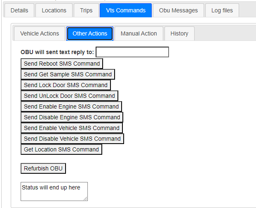Send the UnLock Door SMS Command
This screenshot has width=256, height=208.
pos(69,96)
